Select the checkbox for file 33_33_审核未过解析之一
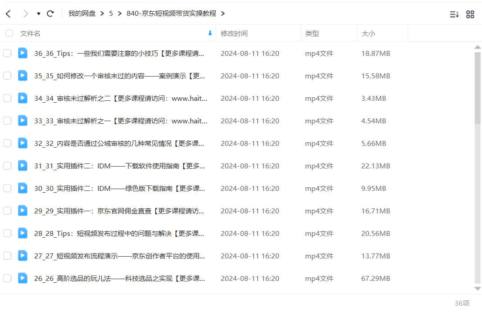Viewport: 482px width, 312px height. [x=7, y=121]
